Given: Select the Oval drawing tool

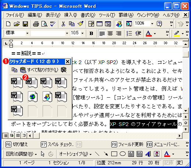Looking at the screenshot, I should pyautogui.click(x=122, y=154).
